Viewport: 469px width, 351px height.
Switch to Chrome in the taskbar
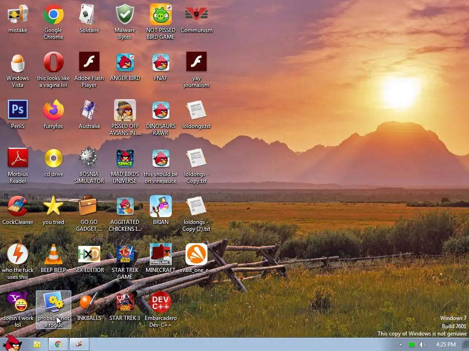tap(58, 345)
